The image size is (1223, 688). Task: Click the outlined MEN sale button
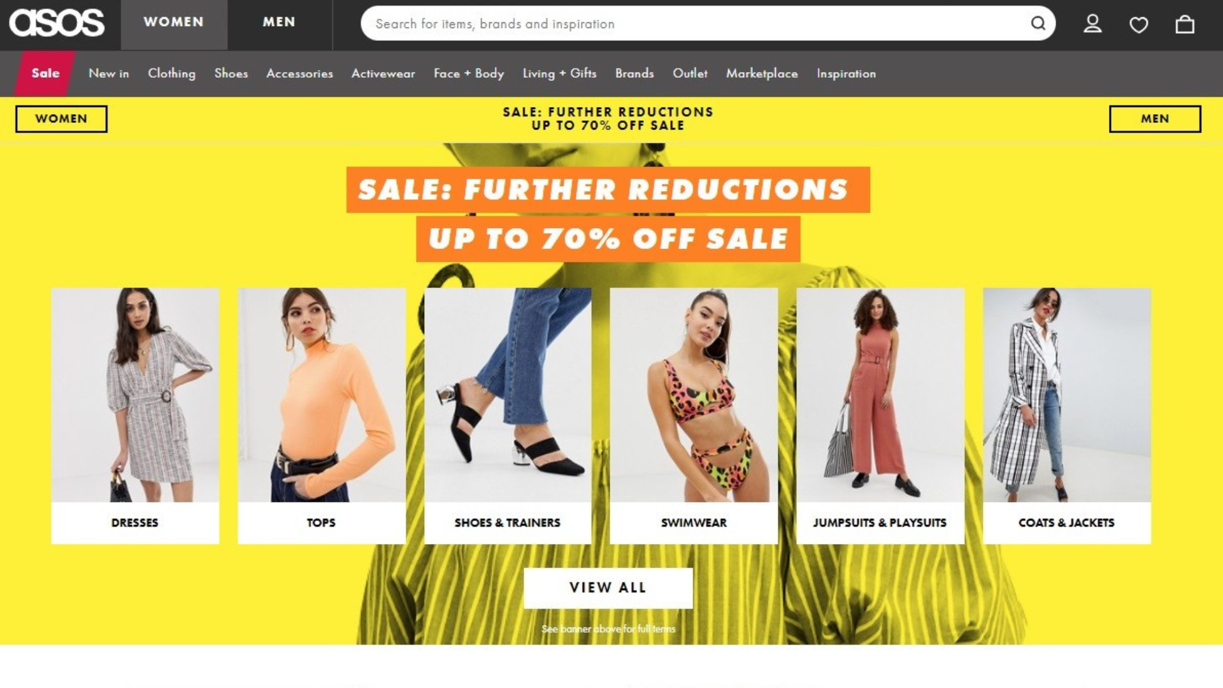coord(1155,119)
